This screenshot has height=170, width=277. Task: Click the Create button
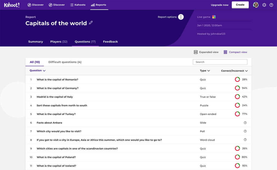(x=240, y=5)
